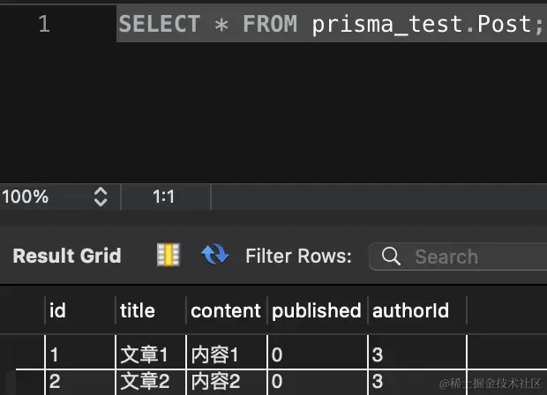Click authorId value 3 in second row
547x395 pixels.
(417, 382)
